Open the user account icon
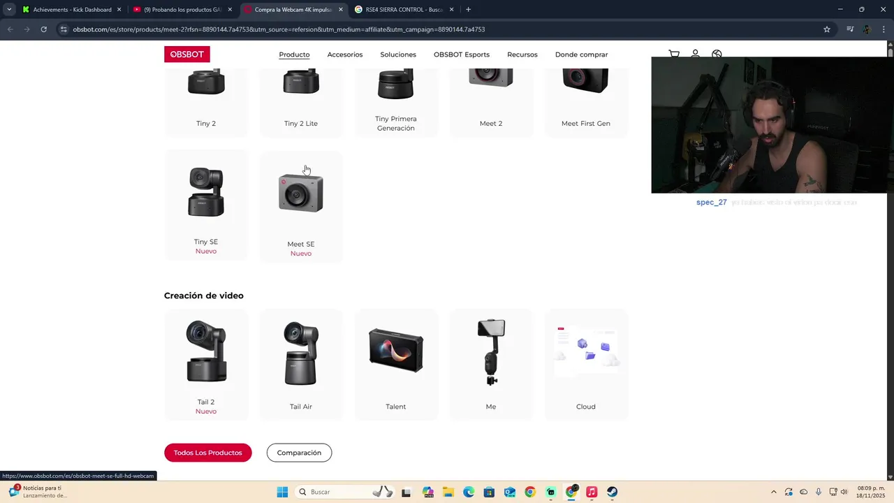Viewport: 894px width, 503px height. click(x=696, y=53)
